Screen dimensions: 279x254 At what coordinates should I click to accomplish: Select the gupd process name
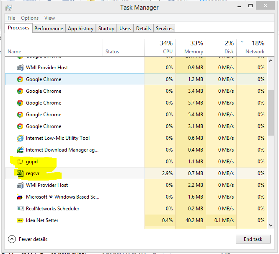click(x=32, y=162)
